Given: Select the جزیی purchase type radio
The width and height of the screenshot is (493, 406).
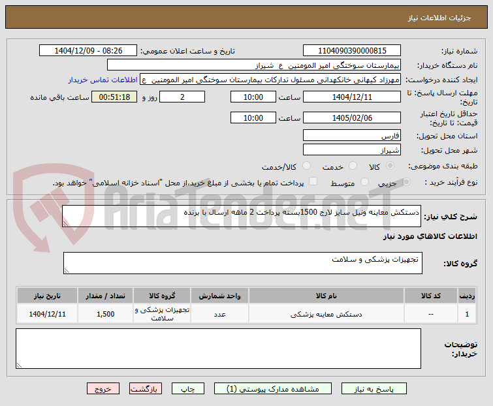Looking at the screenshot, I should click(406, 181).
